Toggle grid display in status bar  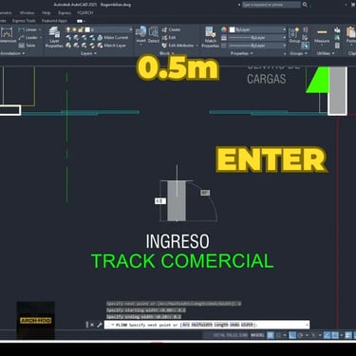pyautogui.click(x=271, y=335)
